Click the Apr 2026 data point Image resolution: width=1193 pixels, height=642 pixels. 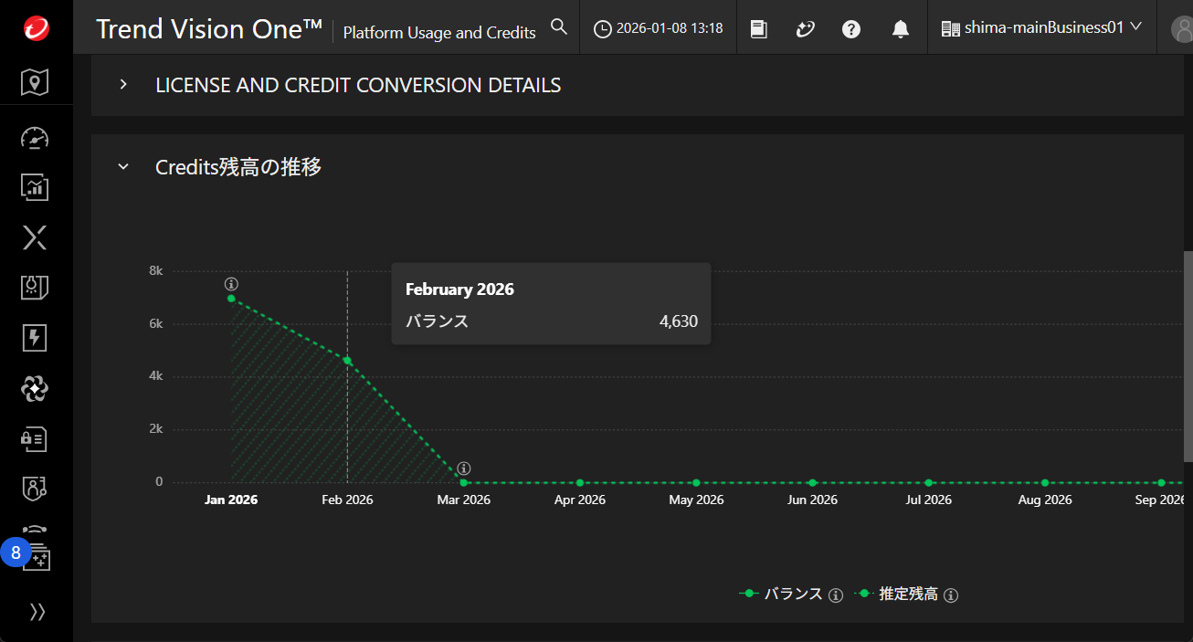click(580, 482)
